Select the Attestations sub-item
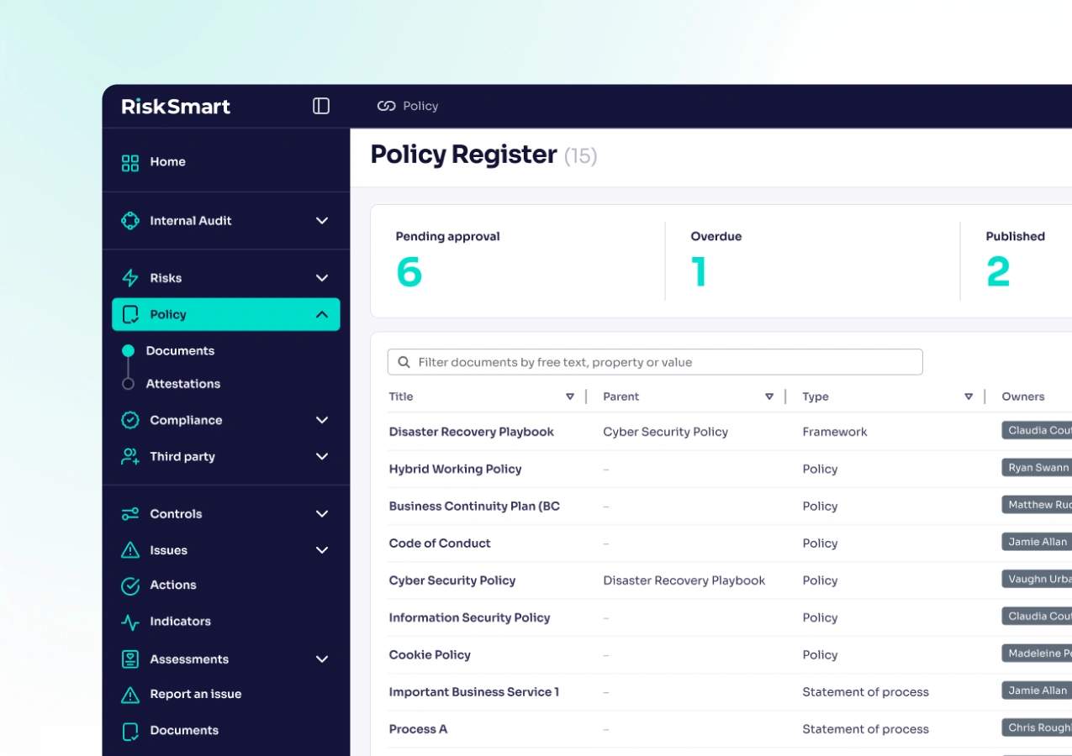Image resolution: width=1072 pixels, height=756 pixels. [183, 384]
